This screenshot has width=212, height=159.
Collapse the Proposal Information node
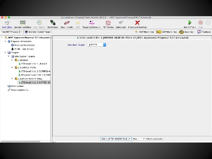point(5,42)
